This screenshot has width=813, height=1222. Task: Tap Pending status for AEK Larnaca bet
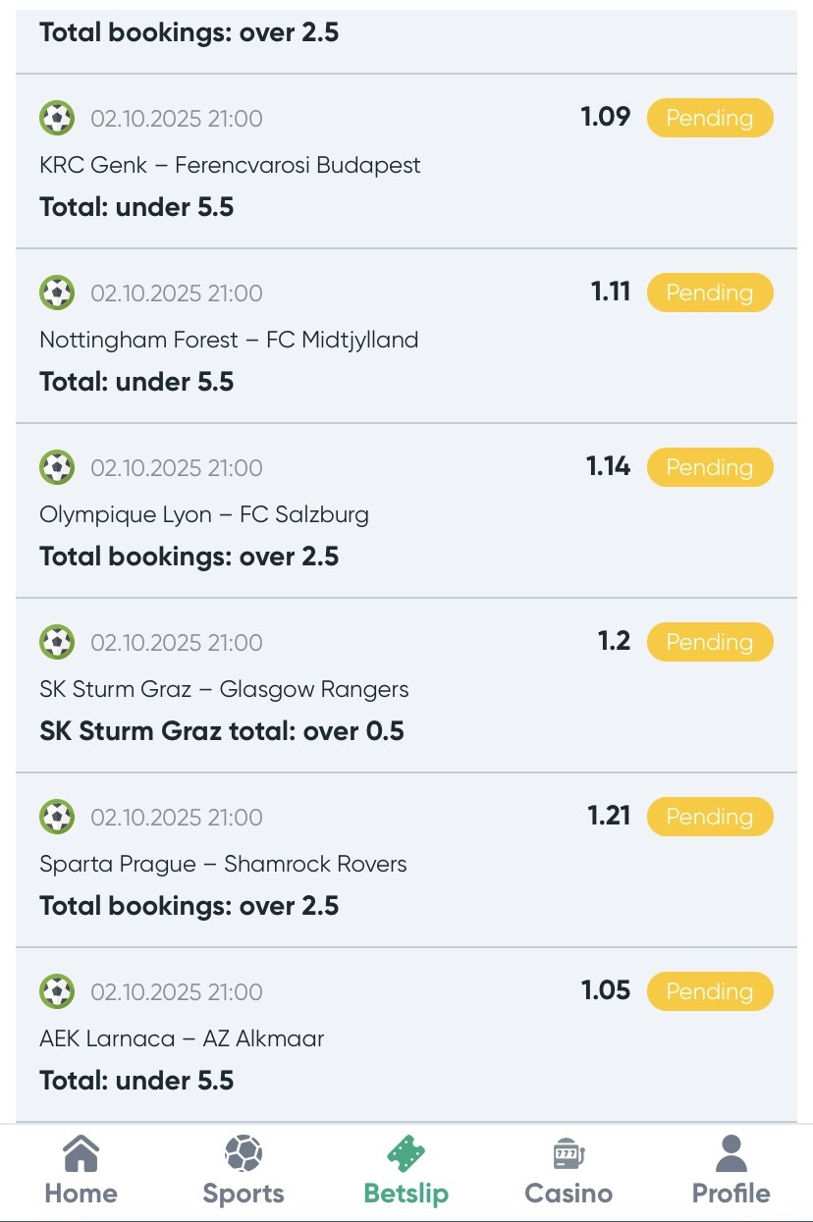click(709, 992)
